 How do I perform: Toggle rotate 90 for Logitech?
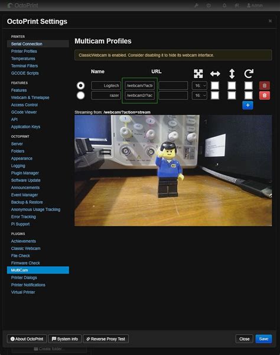[249, 86]
